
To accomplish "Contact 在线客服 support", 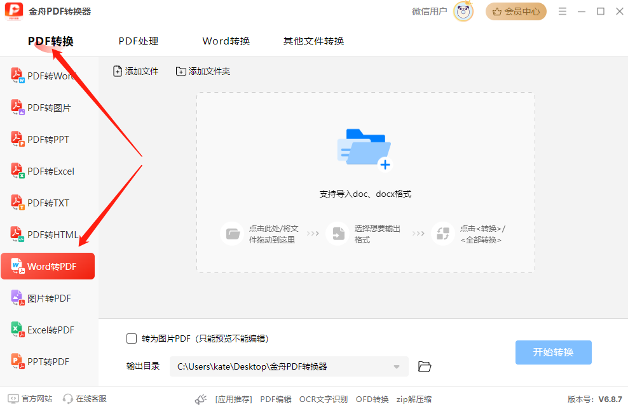I will [x=85, y=399].
